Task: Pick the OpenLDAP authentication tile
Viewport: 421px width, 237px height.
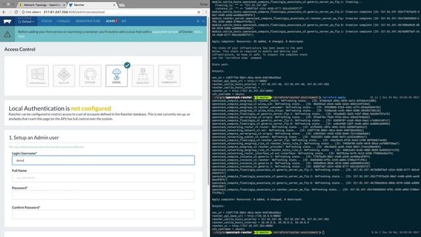Action: coord(143,76)
